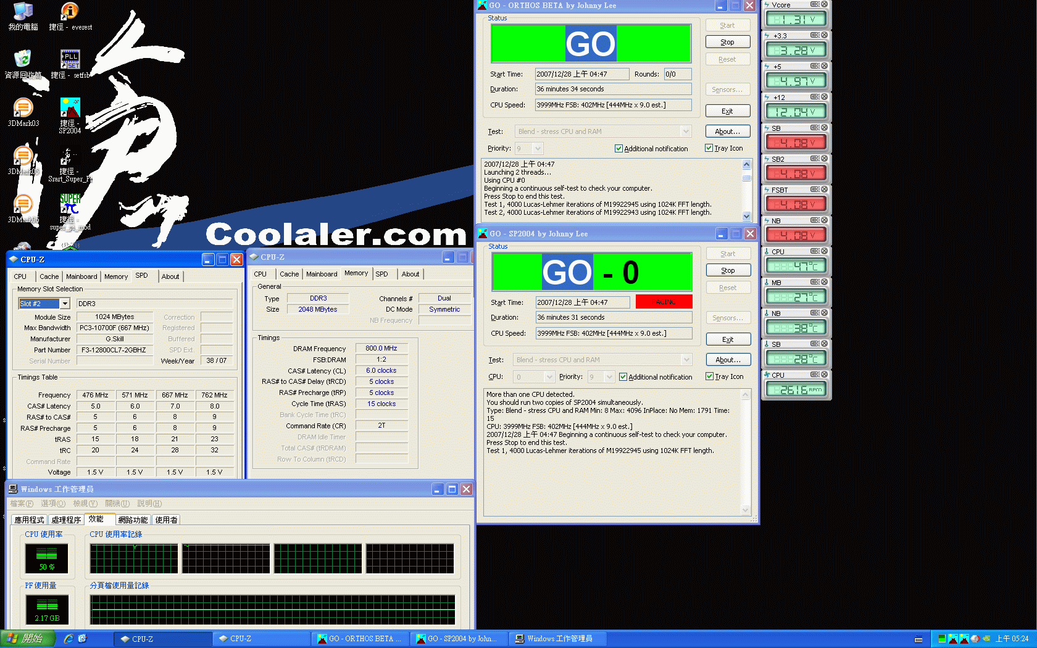Click the CPU-Z icon in left CPU-Z title bar

tap(14, 259)
